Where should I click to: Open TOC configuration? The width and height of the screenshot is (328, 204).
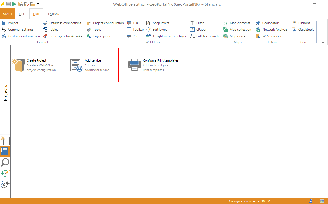pos(133,23)
